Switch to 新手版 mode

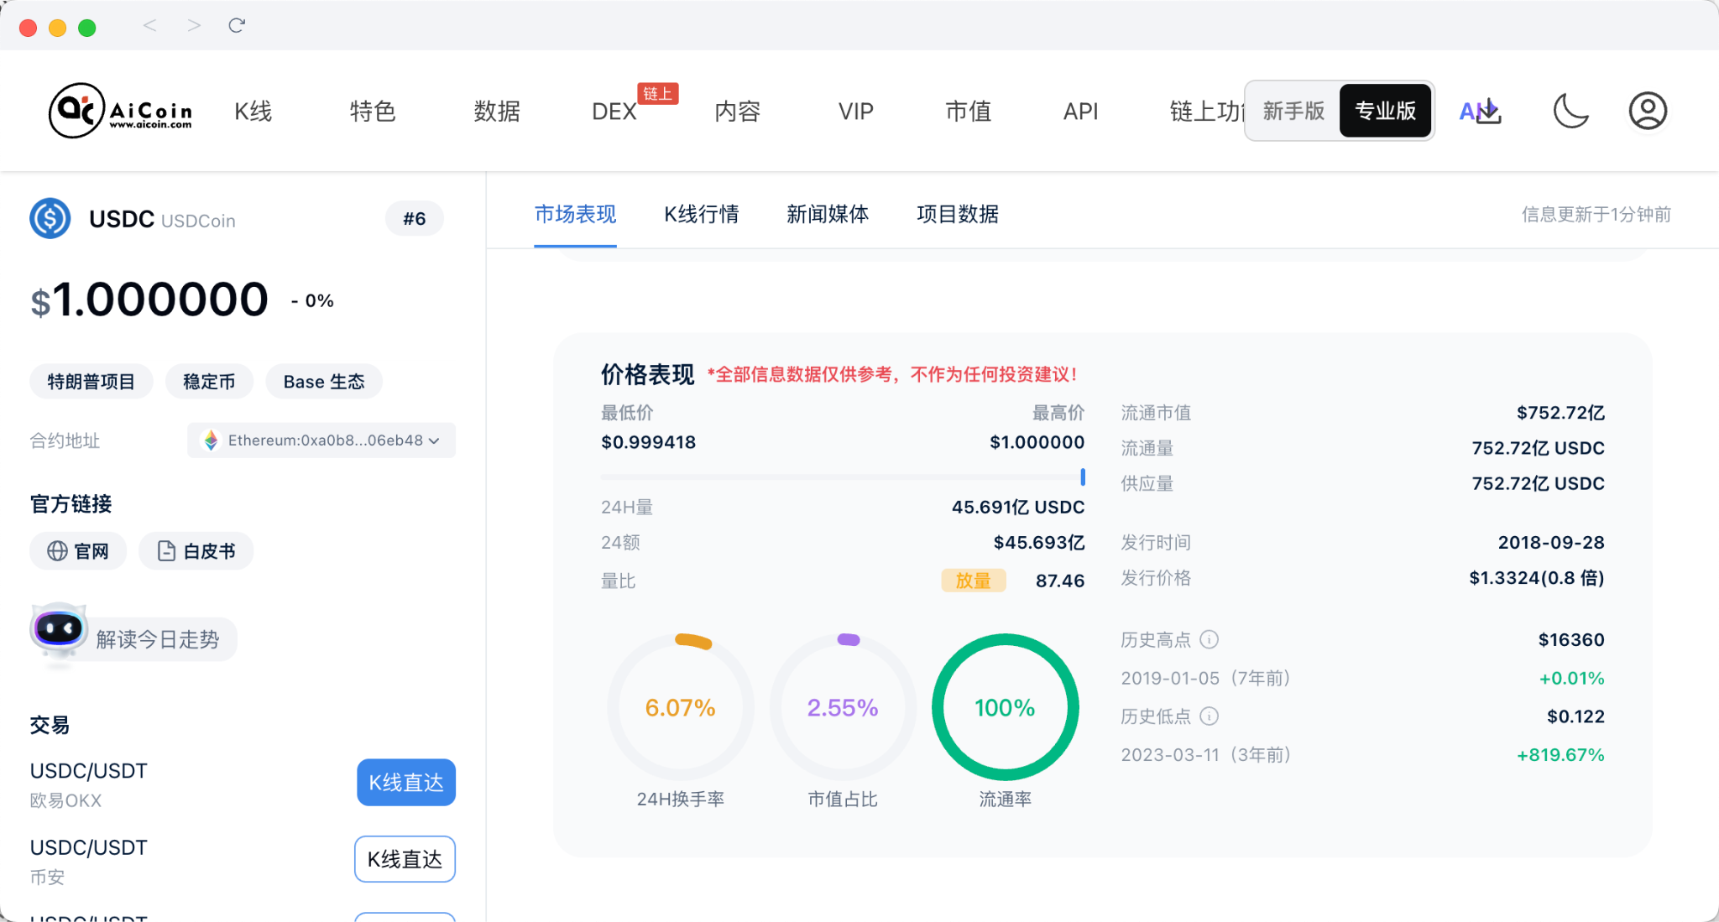(x=1293, y=111)
